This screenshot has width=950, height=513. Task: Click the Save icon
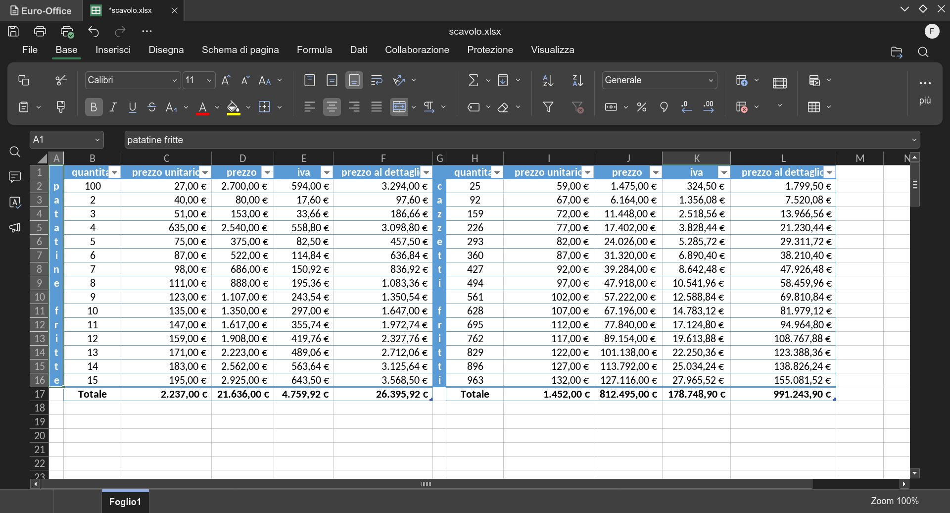click(x=13, y=31)
